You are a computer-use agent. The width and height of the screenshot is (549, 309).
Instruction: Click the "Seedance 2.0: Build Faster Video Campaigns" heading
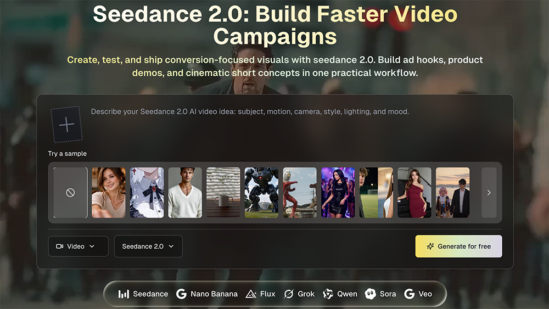tap(275, 25)
